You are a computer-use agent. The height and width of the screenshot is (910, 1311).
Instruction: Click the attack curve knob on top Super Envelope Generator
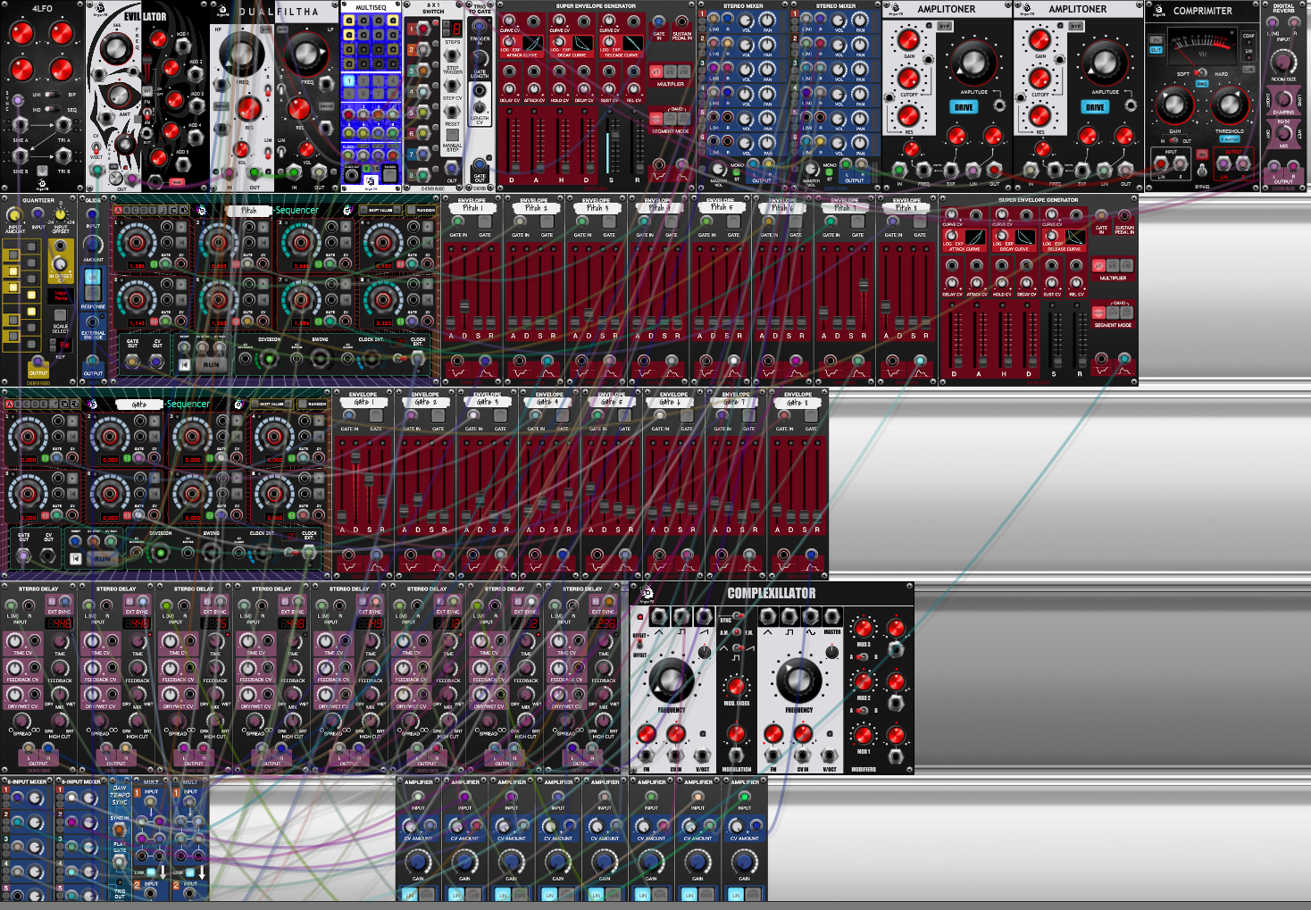[508, 41]
